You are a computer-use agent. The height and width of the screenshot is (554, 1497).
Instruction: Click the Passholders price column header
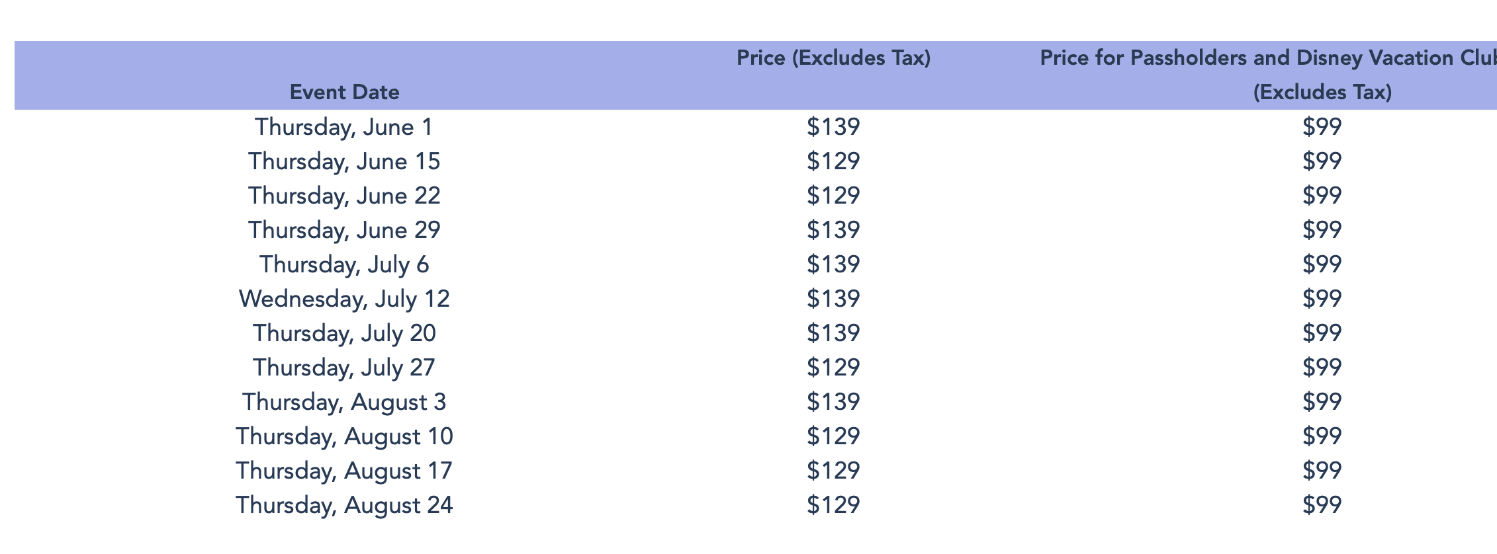[1268, 75]
